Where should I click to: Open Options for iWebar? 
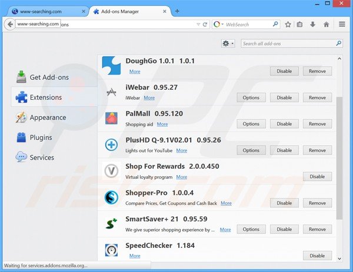point(251,98)
